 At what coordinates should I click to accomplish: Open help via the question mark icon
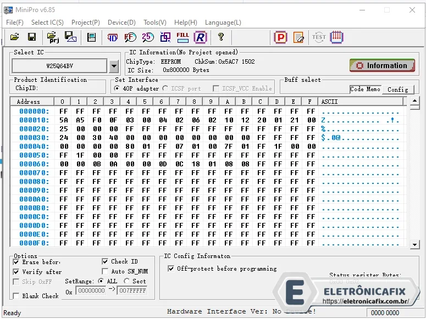point(221,37)
